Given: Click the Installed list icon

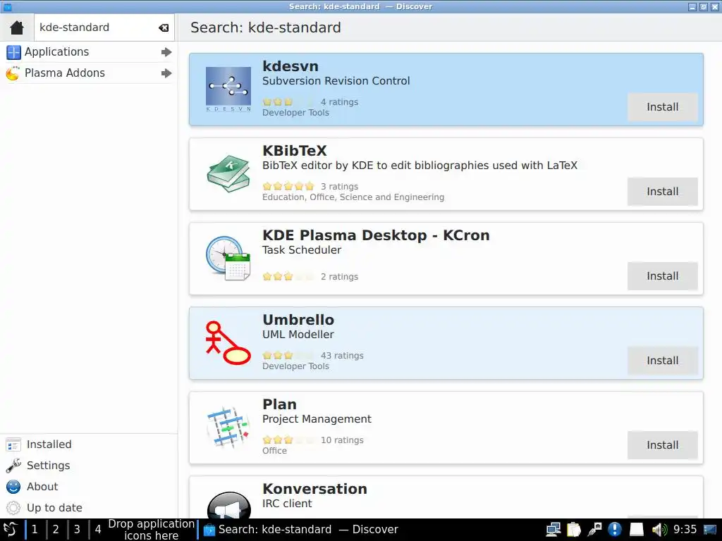Looking at the screenshot, I should point(13,444).
